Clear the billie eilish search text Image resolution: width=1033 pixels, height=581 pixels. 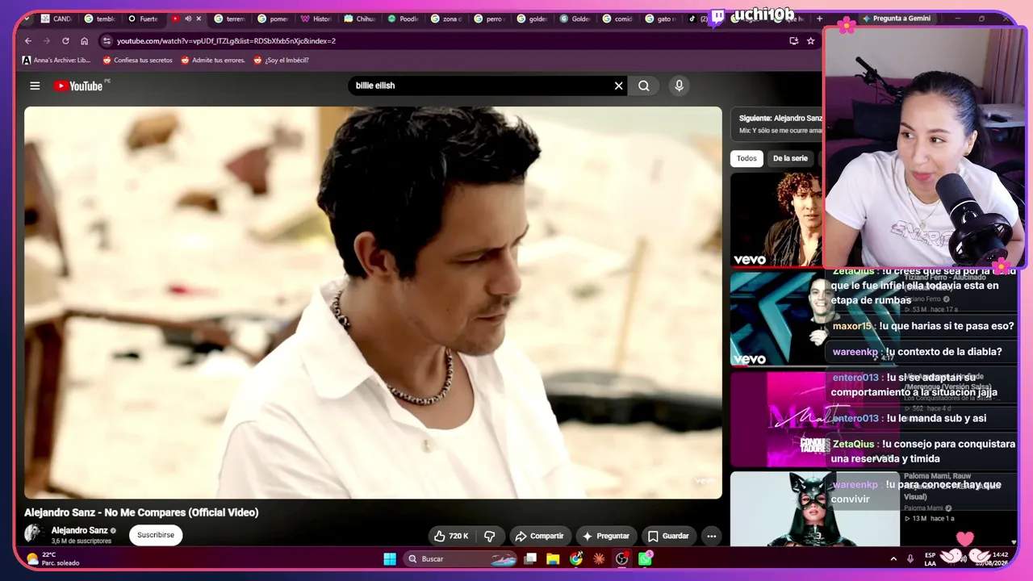click(x=619, y=86)
